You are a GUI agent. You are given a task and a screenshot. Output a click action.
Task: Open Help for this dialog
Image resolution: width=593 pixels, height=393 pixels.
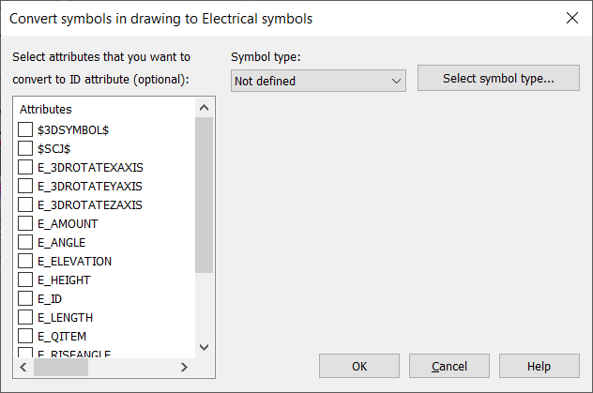pos(539,366)
